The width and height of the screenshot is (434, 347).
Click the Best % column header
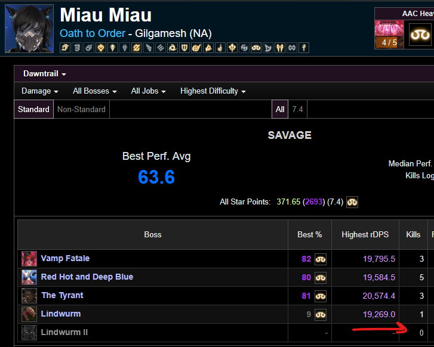[x=310, y=235]
